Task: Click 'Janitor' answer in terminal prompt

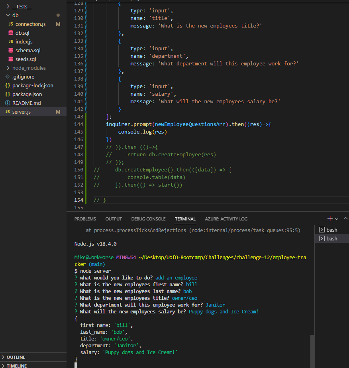Action: coord(215,305)
